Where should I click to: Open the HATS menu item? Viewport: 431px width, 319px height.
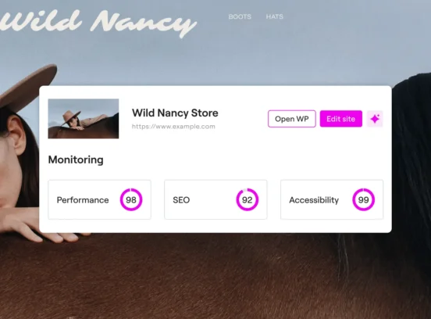pos(274,16)
